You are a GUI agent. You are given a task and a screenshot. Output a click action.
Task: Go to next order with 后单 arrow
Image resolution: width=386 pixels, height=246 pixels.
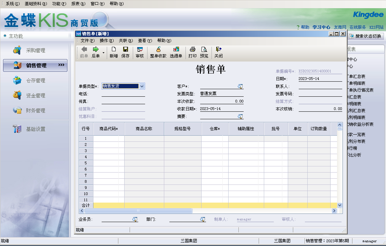pos(95,52)
